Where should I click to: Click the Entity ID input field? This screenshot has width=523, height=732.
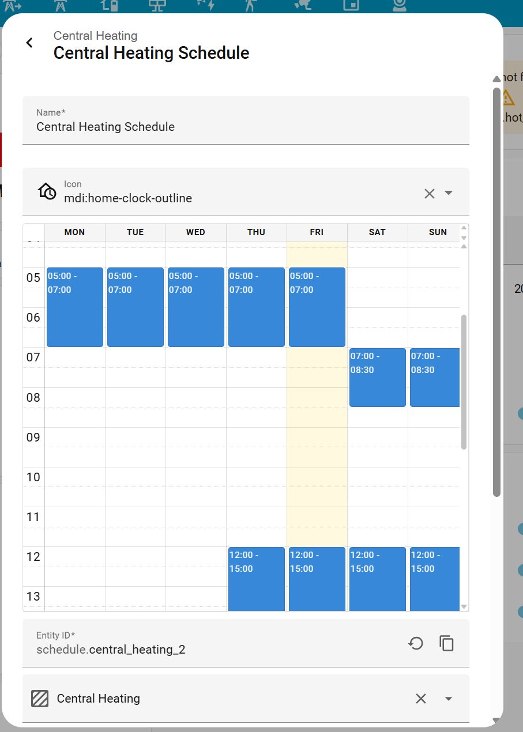219,650
